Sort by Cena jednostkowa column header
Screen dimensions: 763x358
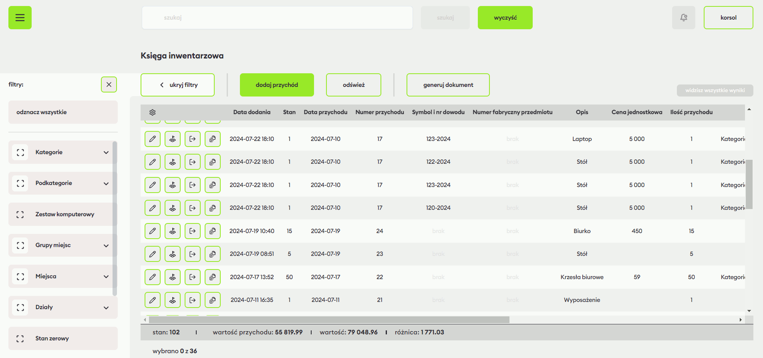click(636, 112)
